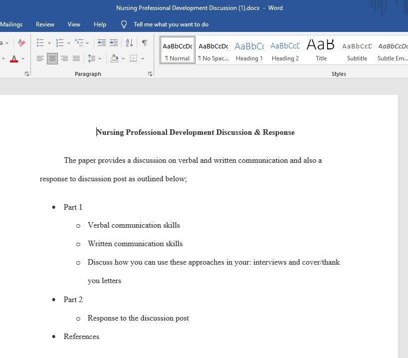Toggle Align Right for the paragraph
408x358 pixels.
point(64,58)
